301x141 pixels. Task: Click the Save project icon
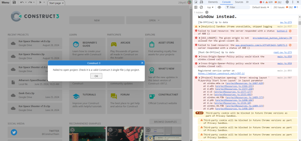tap(14, 3)
